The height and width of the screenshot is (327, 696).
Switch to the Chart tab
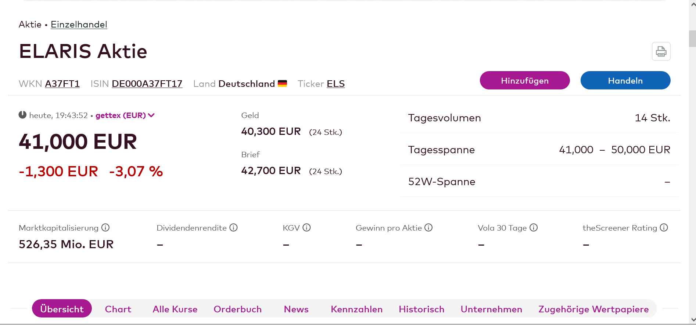(x=118, y=309)
